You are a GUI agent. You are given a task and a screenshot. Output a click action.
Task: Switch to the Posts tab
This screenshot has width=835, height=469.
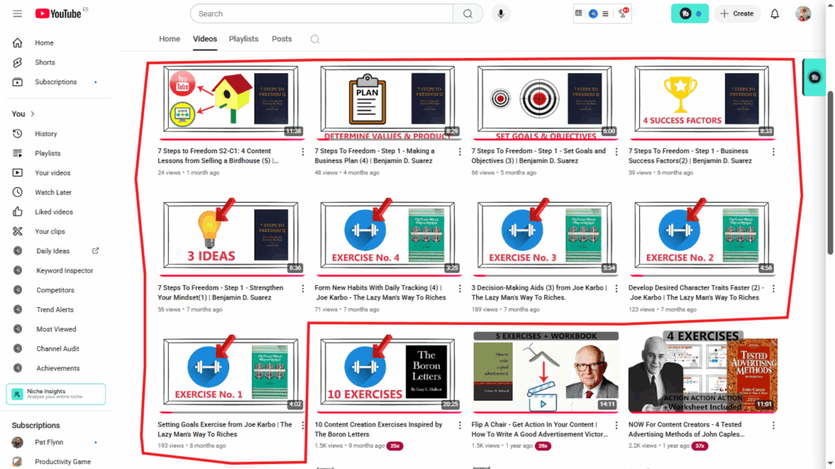(x=281, y=39)
